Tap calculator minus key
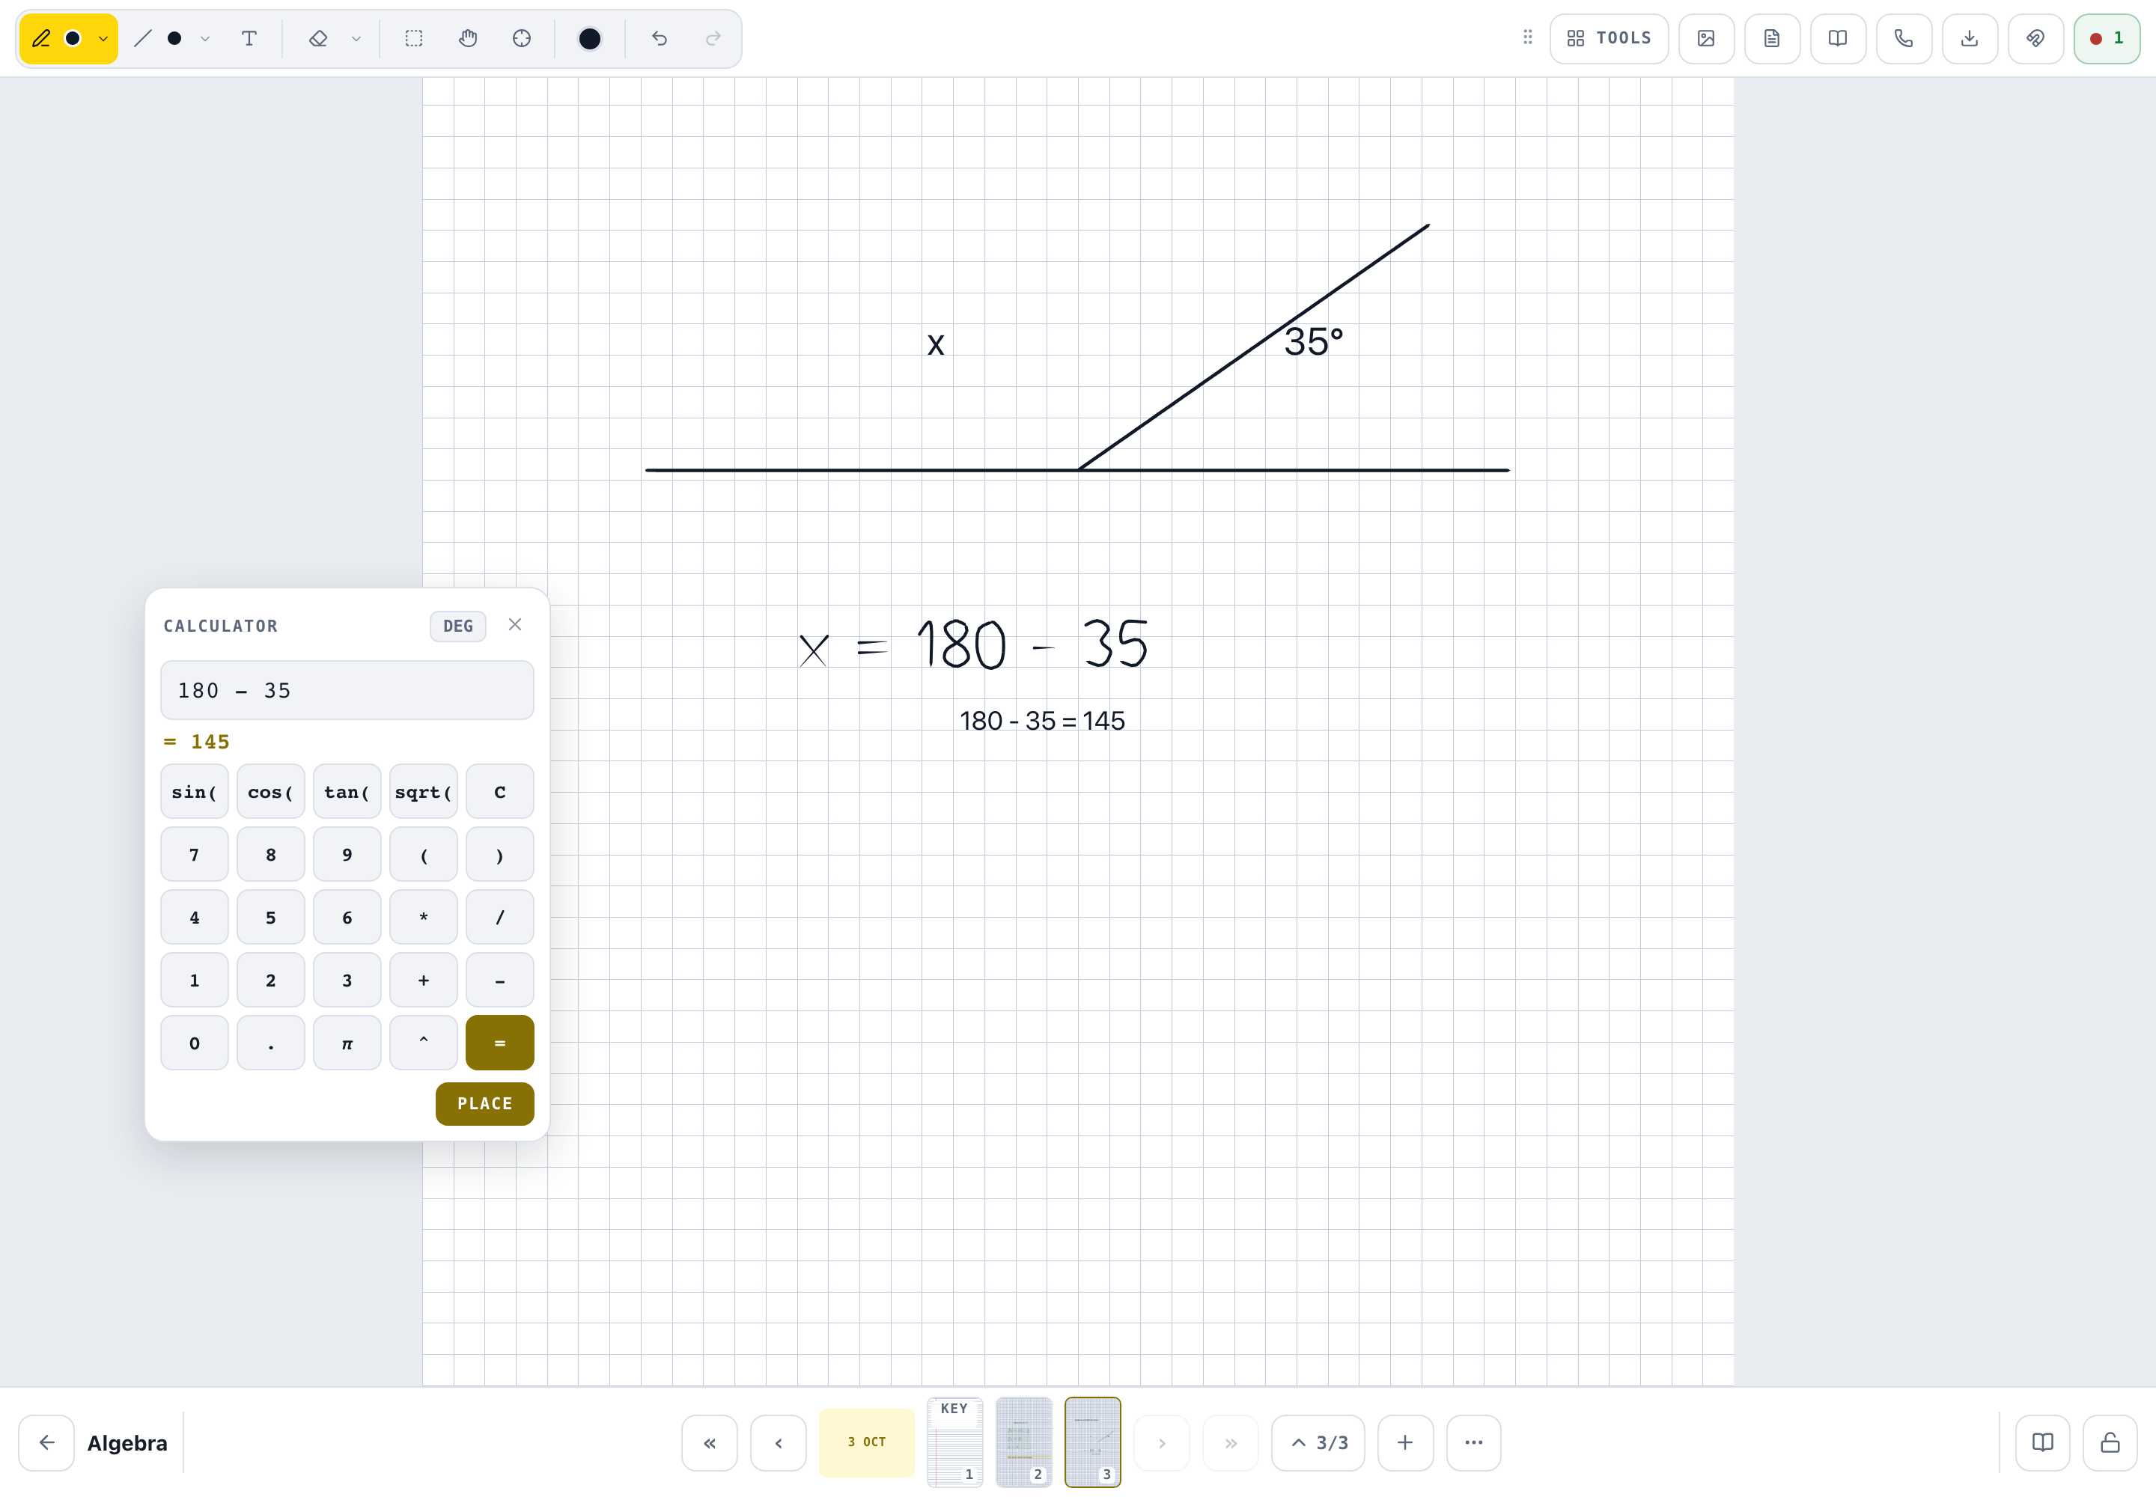 coord(500,981)
